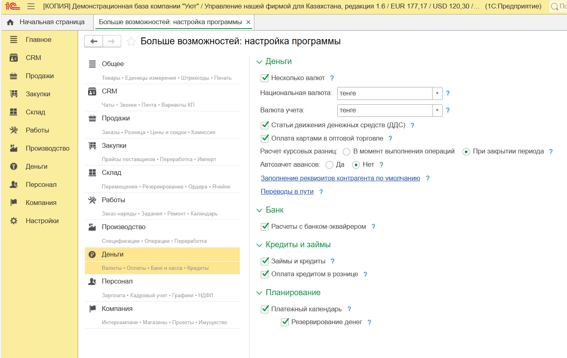Image resolution: width=567 pixels, height=358 pixels.
Task: Open Настройки gear icon in sidebar
Action: (x=14, y=221)
